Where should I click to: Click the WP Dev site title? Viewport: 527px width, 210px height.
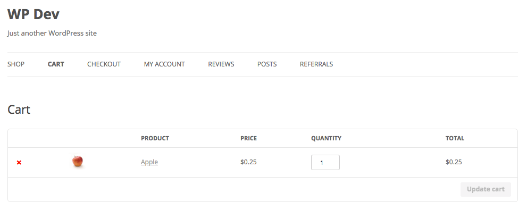tap(34, 14)
